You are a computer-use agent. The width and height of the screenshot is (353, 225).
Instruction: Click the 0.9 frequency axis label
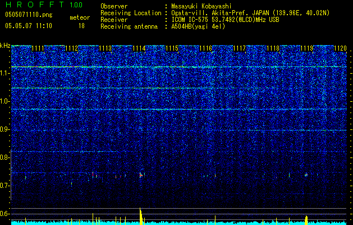pos(4,129)
